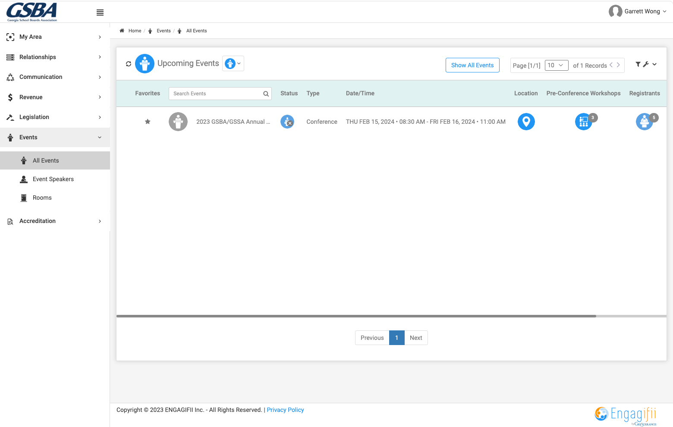Open the 2023 GSBA/GSSA Annual event name

click(233, 122)
